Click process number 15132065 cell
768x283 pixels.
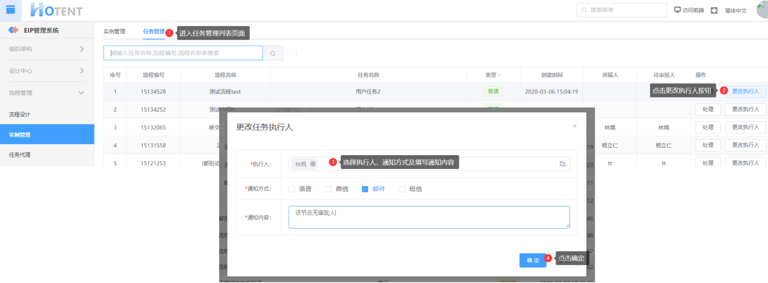153,128
